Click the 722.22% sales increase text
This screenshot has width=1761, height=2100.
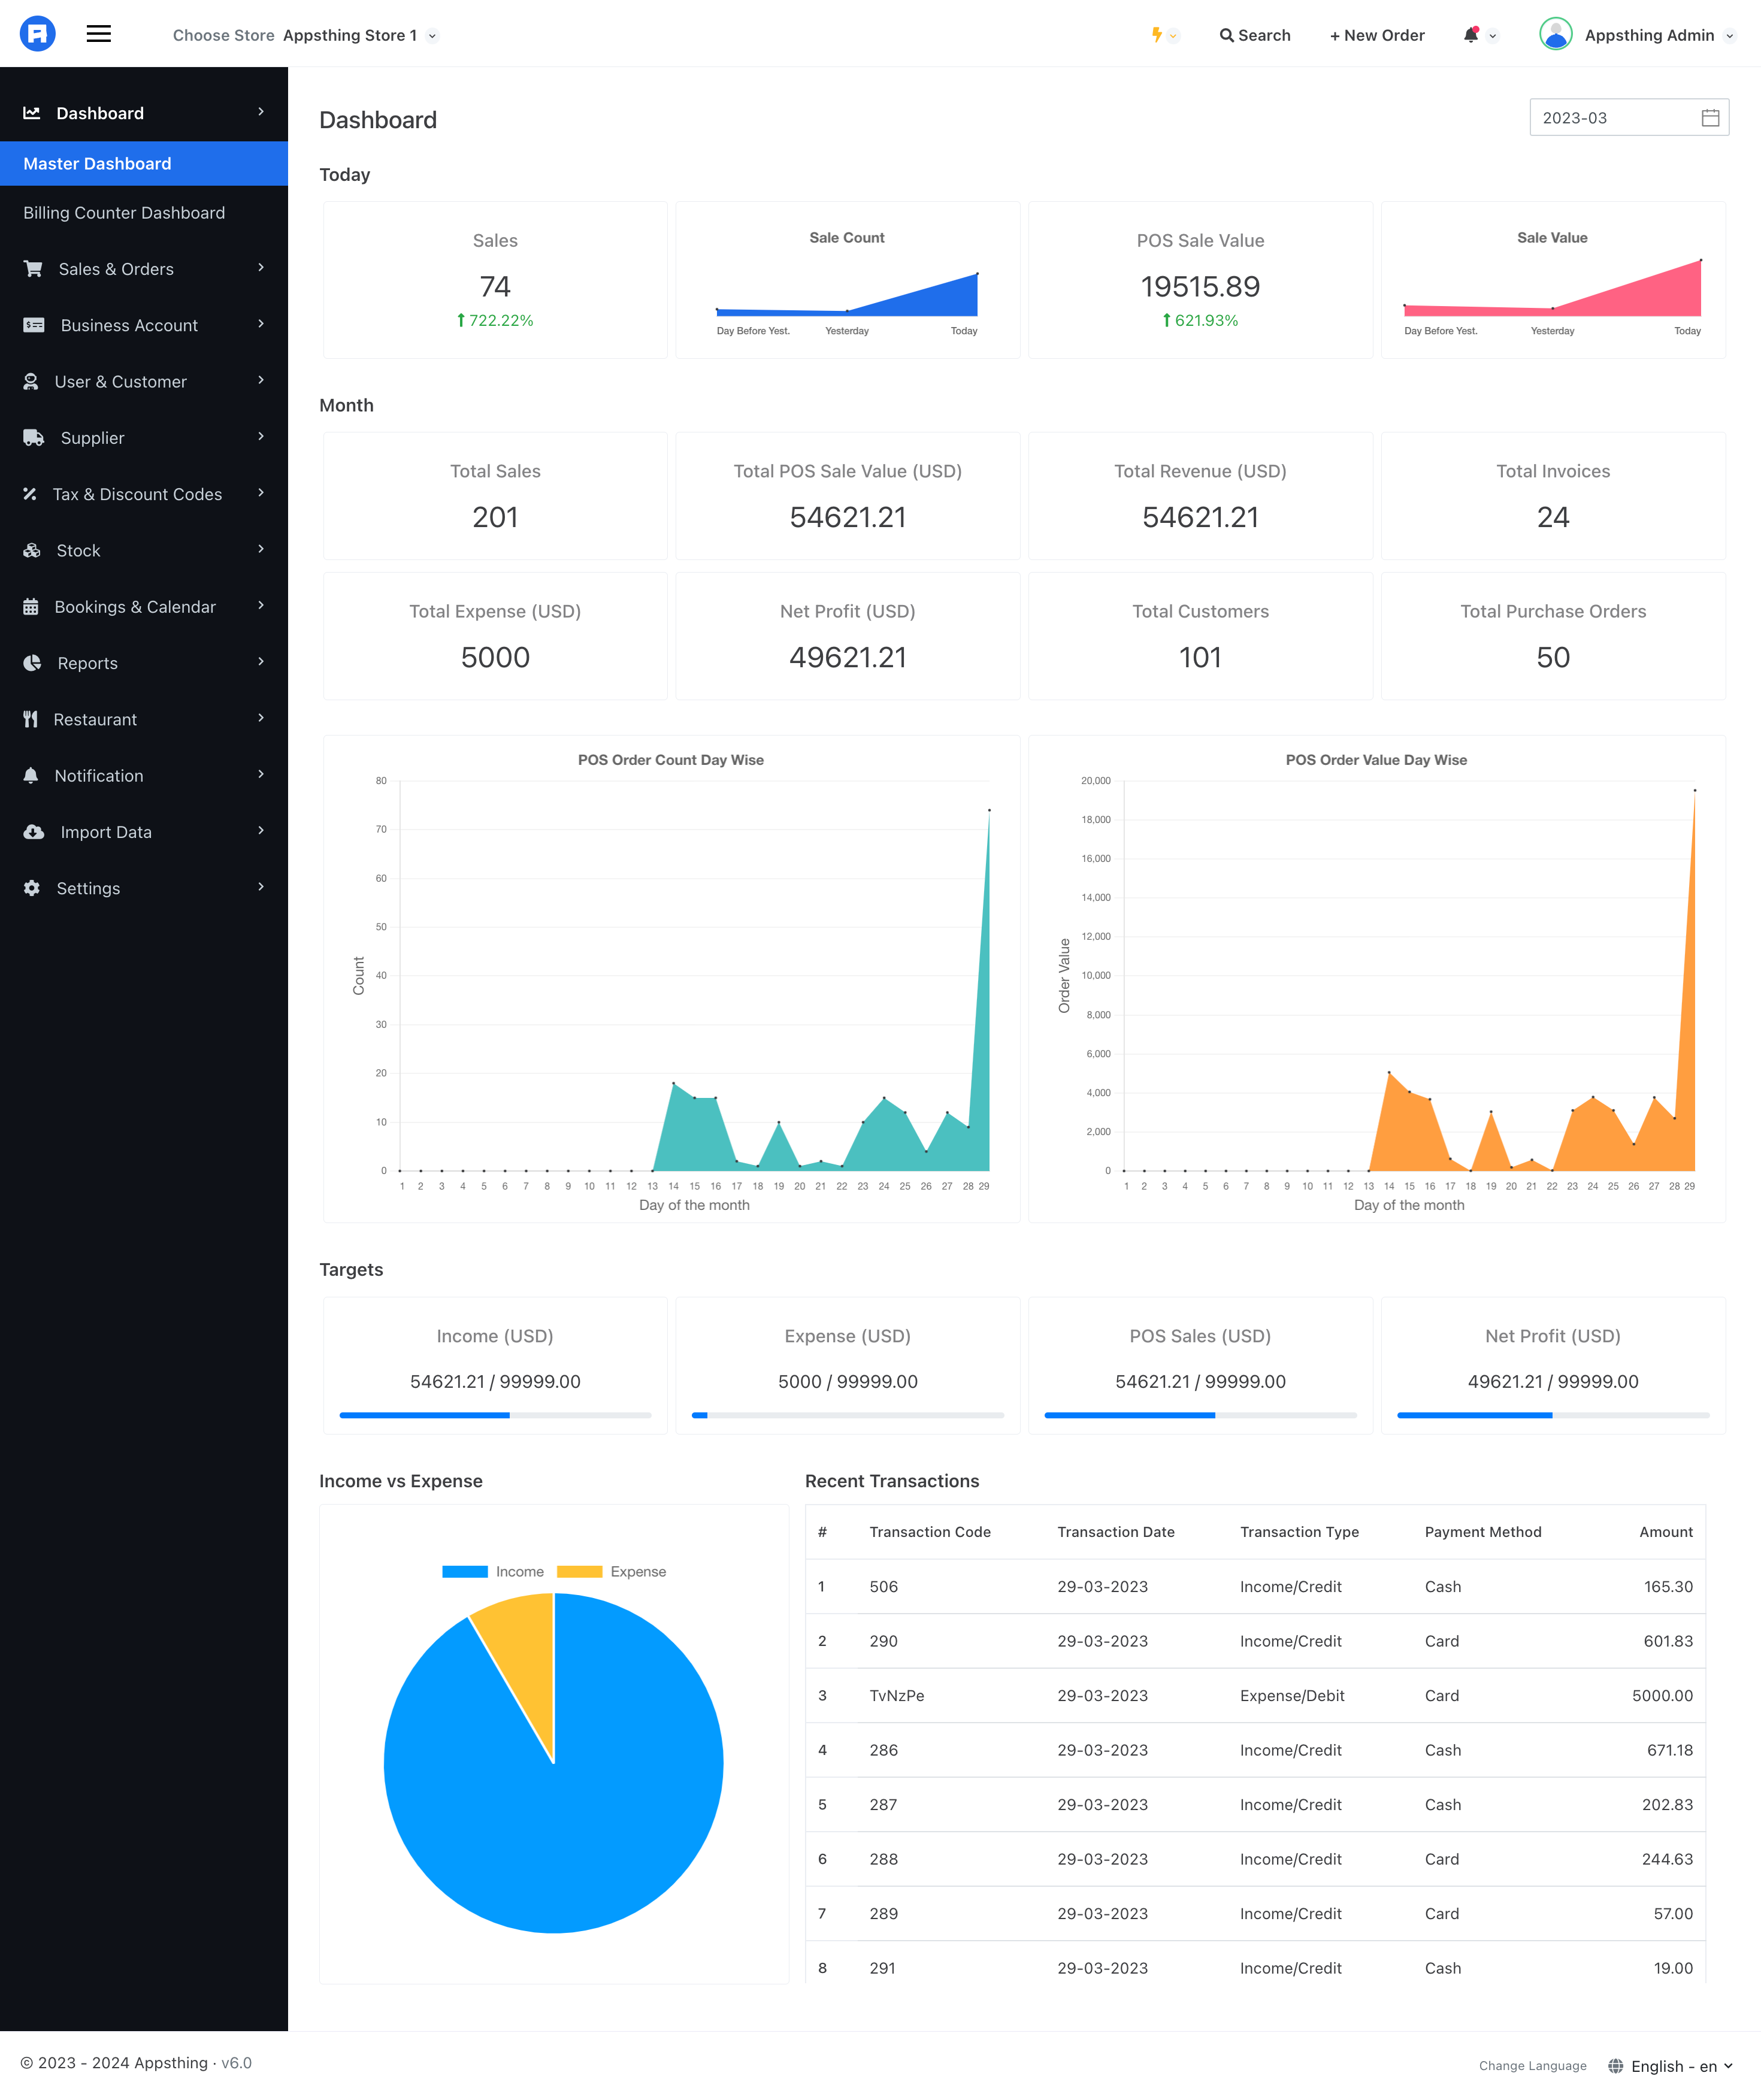coord(501,320)
